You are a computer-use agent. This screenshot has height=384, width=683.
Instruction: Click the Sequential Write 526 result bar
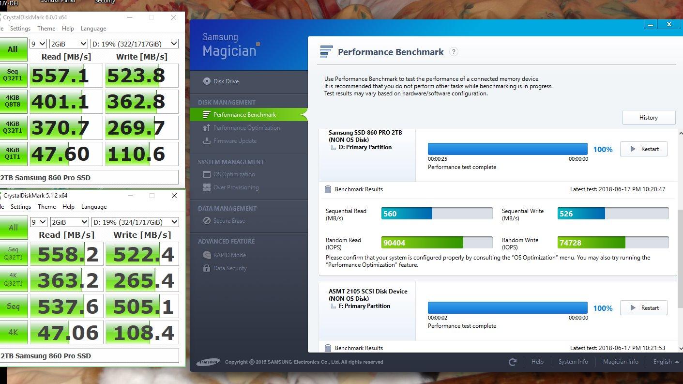613,214
